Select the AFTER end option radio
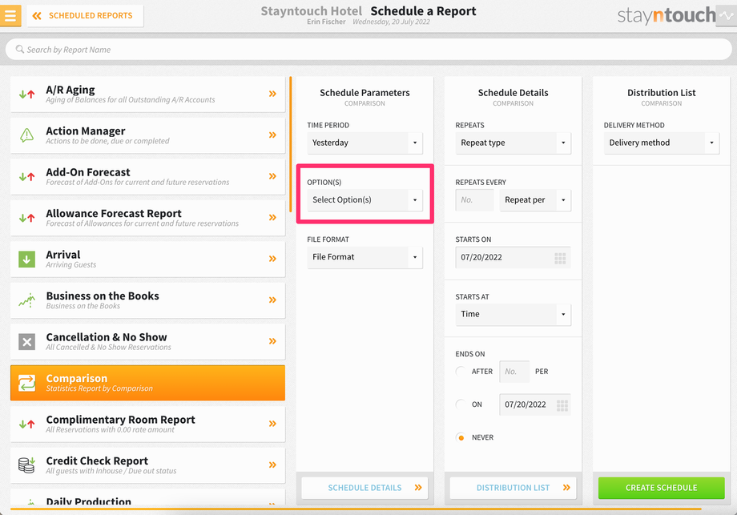 461,371
